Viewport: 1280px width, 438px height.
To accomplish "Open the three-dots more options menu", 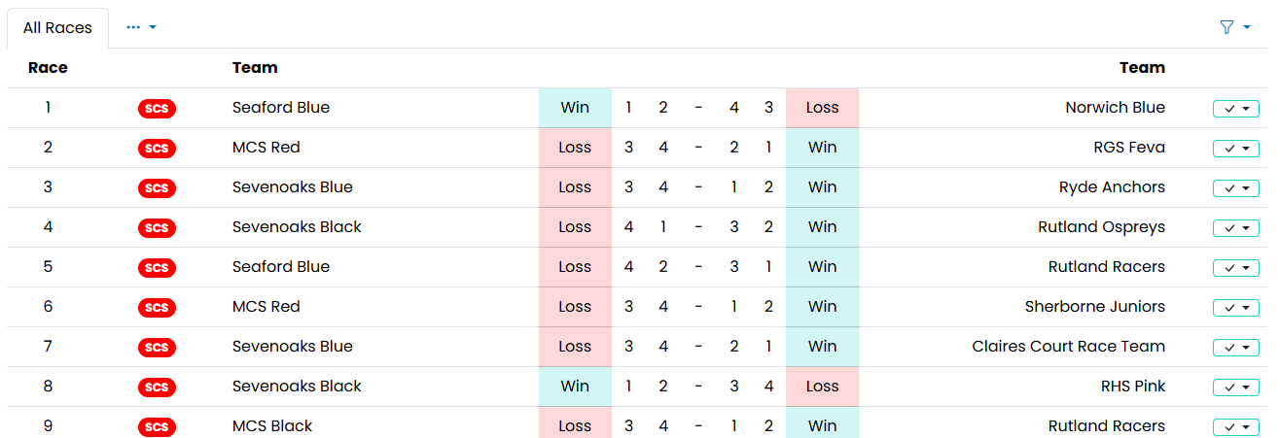I will (141, 27).
